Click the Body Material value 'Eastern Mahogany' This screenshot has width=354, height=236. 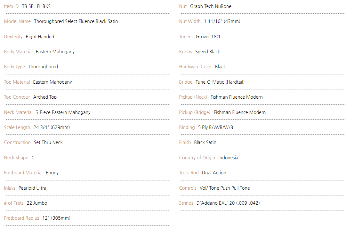pyautogui.click(x=55, y=52)
